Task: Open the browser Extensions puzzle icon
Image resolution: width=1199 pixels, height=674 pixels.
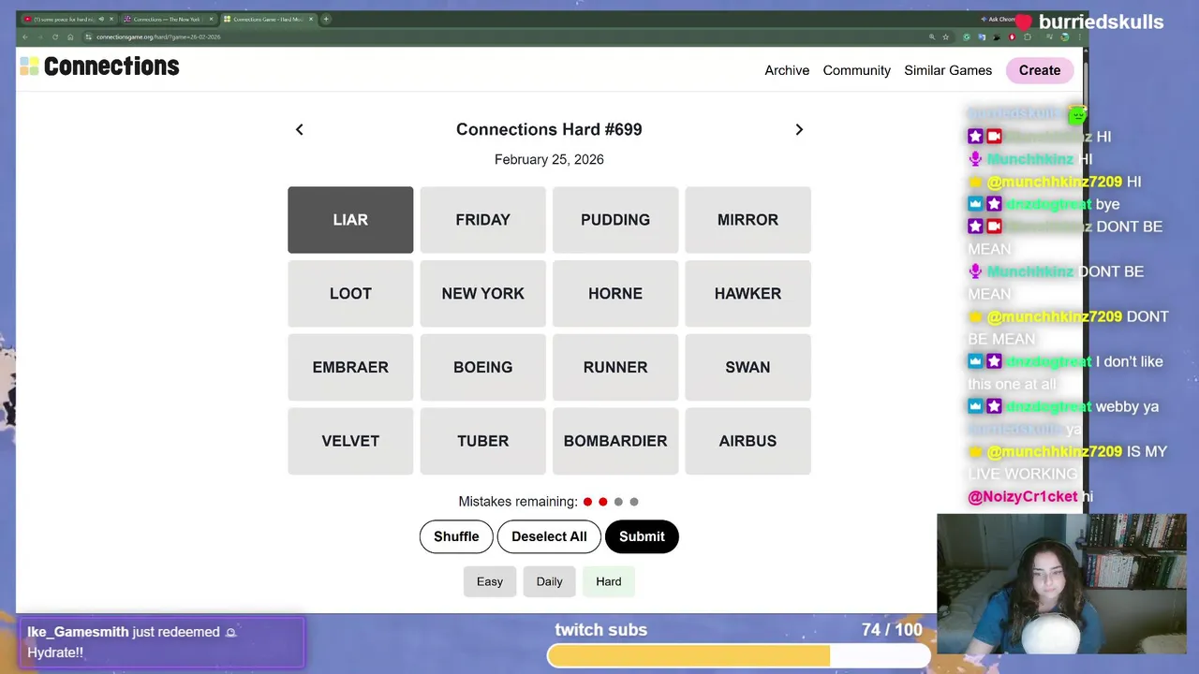Action: click(x=1028, y=37)
